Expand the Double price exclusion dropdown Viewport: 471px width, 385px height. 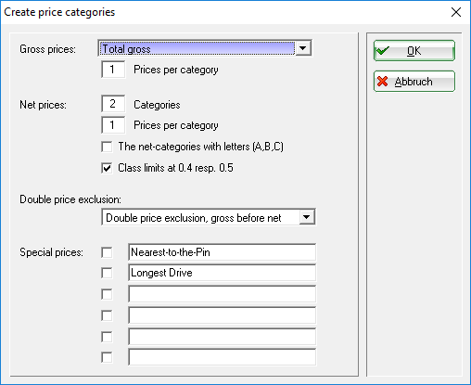[307, 217]
